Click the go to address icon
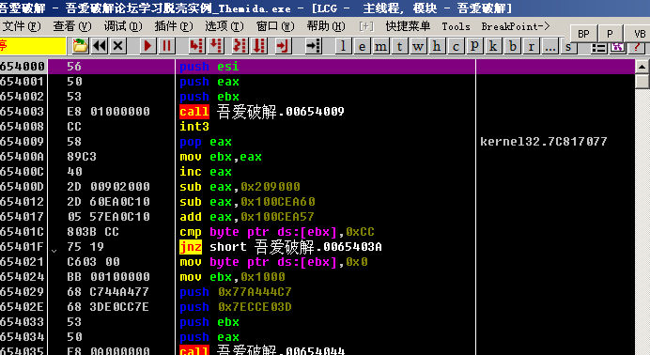The image size is (650, 355). pyautogui.click(x=314, y=46)
